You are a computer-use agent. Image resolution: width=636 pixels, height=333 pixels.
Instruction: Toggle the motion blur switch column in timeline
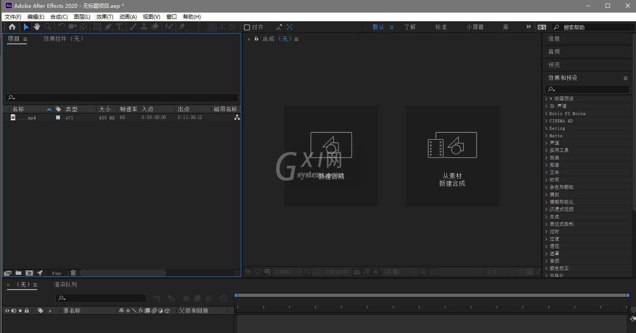154,310
